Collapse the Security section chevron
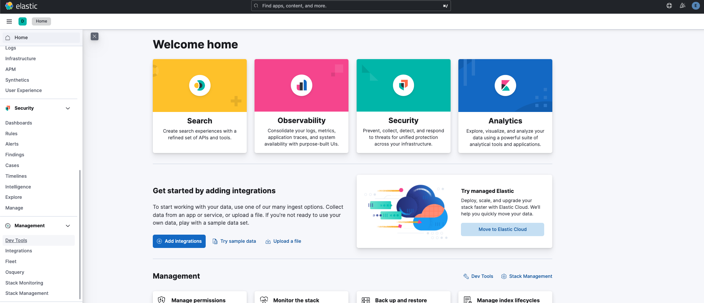This screenshot has height=303, width=704. tap(68, 108)
